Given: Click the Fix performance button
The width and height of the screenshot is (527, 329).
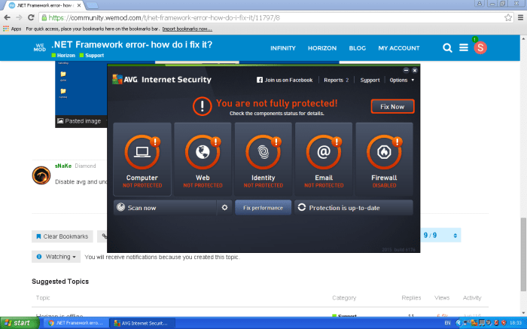Looking at the screenshot, I should (263, 208).
